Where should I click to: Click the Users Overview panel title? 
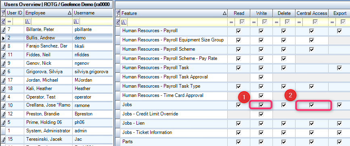[57, 4]
